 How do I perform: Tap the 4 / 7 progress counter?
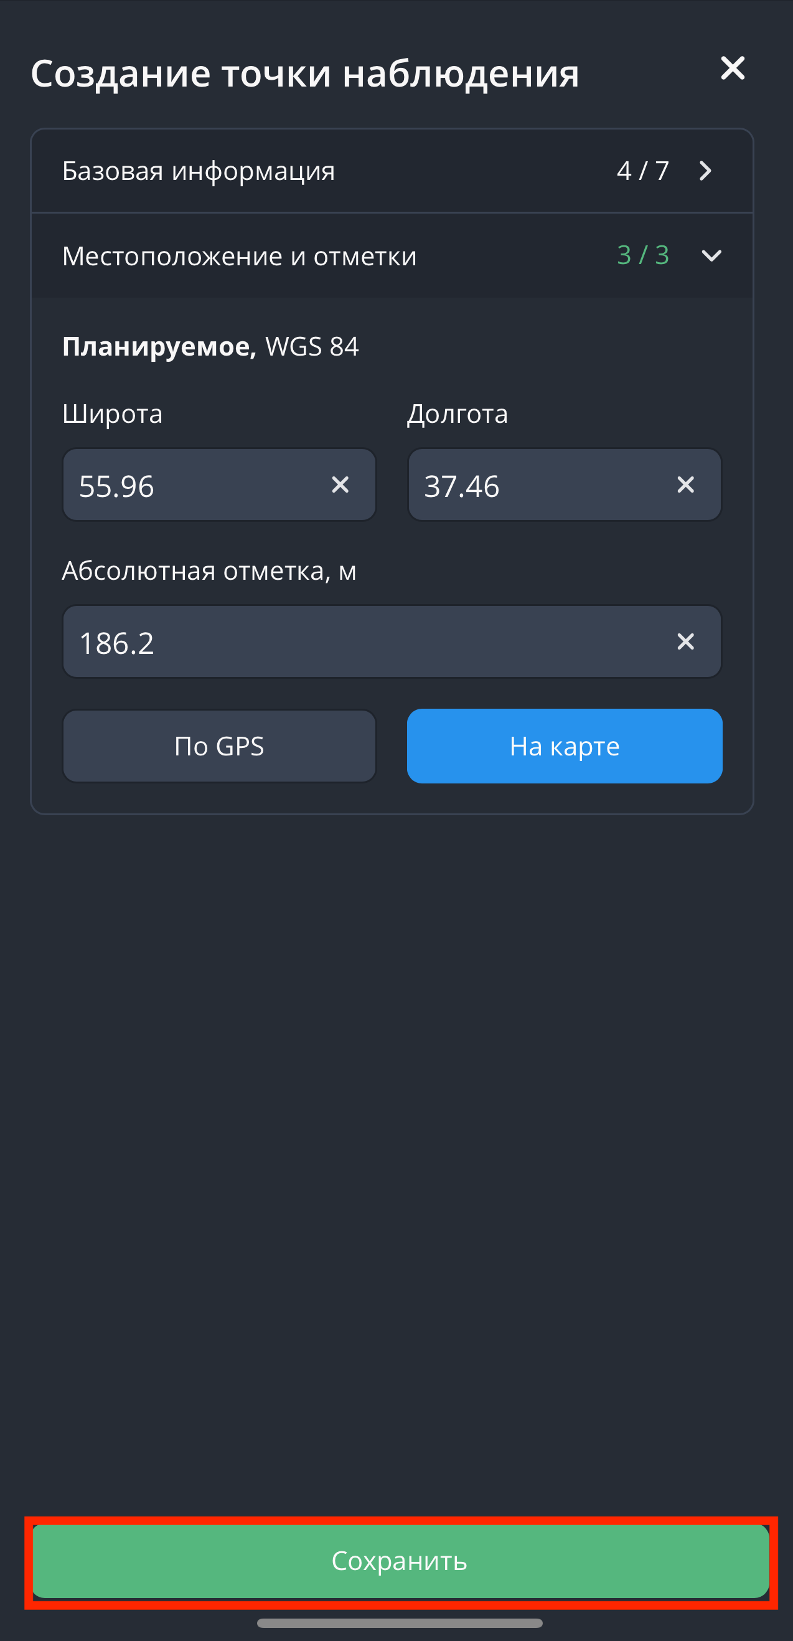[643, 171]
